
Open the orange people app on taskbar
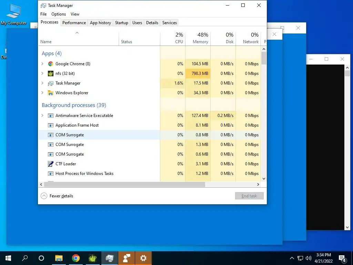(127, 258)
